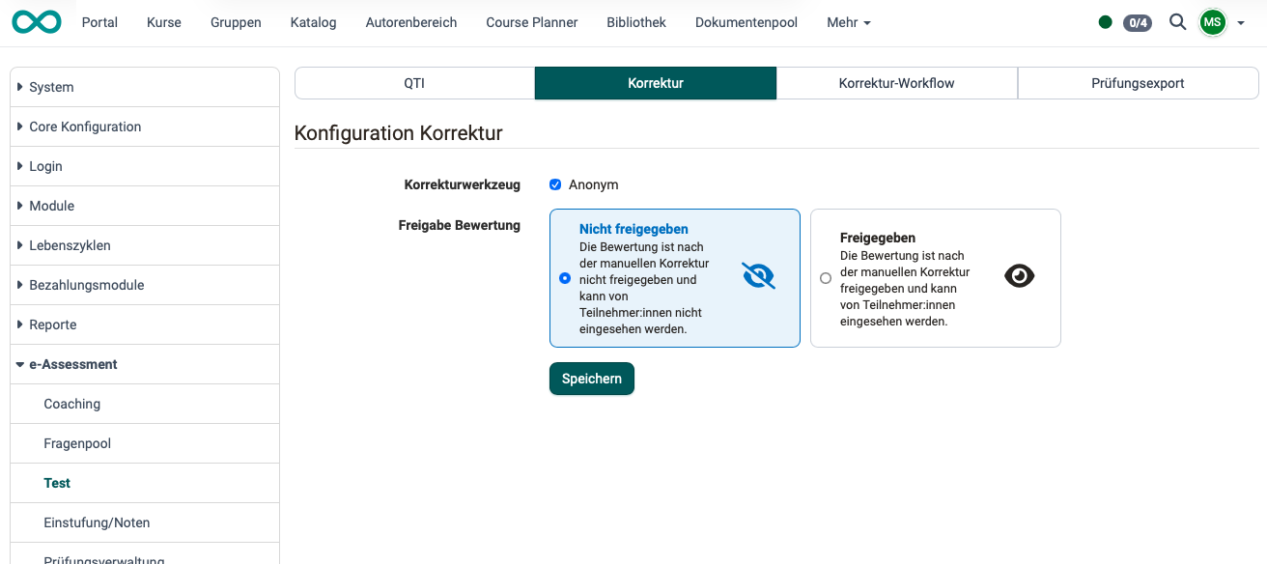
Task: Switch to the QTI tab
Action: 413,83
